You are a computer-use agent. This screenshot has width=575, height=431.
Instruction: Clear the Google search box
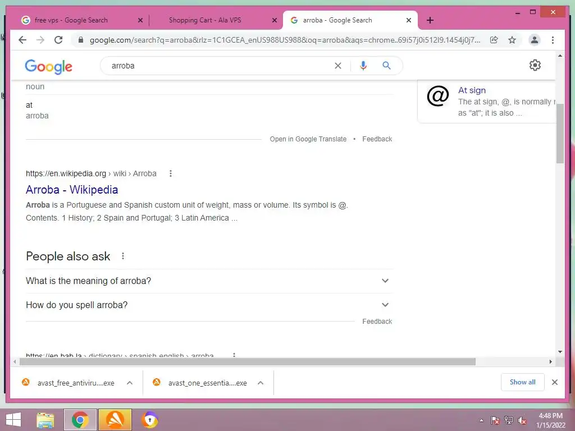(x=337, y=66)
